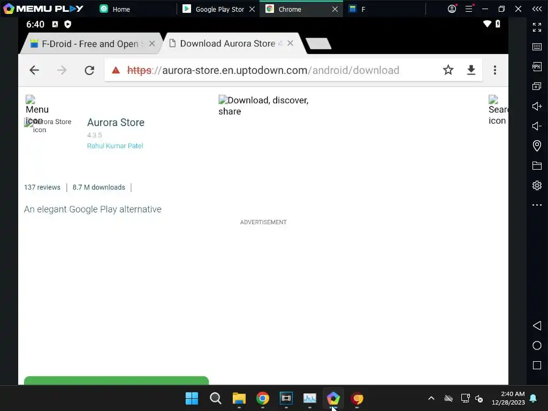Image resolution: width=548 pixels, height=411 pixels.
Task: Close the Download Aurora Store browser tab
Action: [x=290, y=43]
